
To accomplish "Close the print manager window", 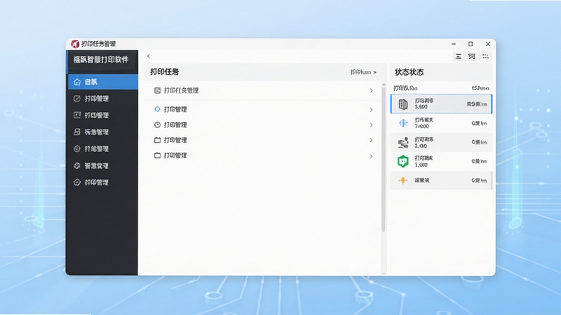I will click(x=488, y=44).
